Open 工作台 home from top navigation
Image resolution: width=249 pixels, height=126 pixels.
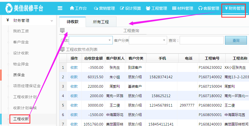click(78, 8)
